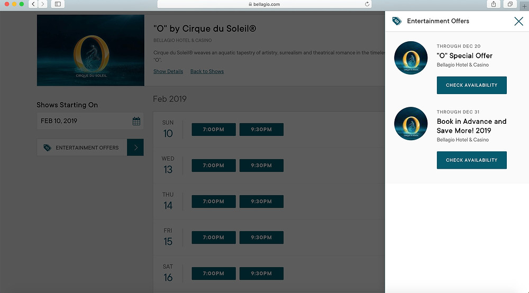
Task: Select Sunday 10 show at 9:30PM
Action: pos(261,130)
